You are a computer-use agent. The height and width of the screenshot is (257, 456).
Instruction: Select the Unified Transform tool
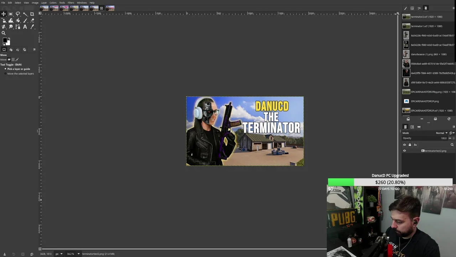coord(4,20)
